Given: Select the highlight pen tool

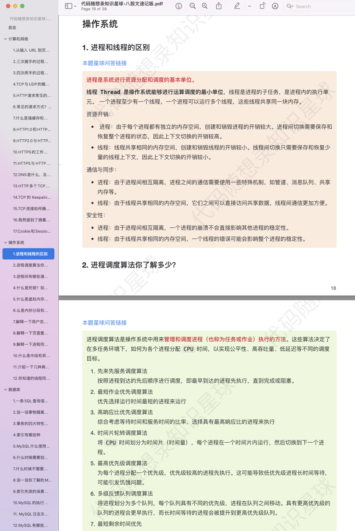Looking at the screenshot, I should coord(237,6).
